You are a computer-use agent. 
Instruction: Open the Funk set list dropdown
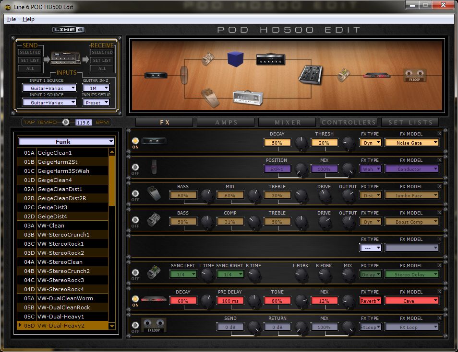point(66,142)
